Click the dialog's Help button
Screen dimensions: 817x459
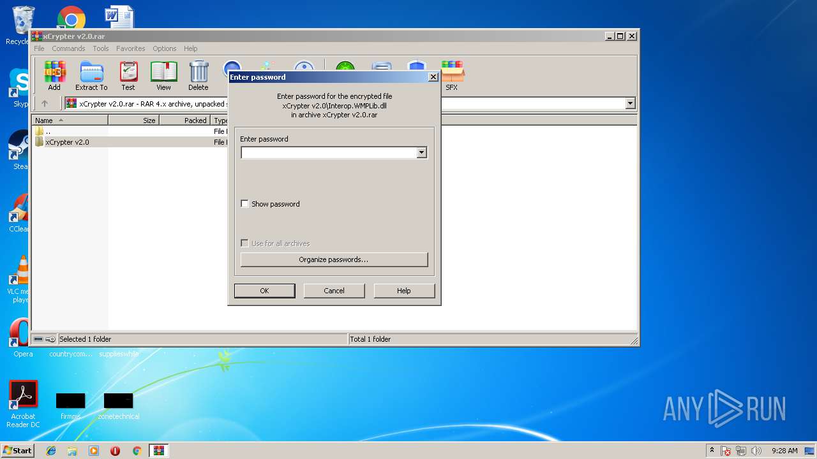click(x=404, y=291)
